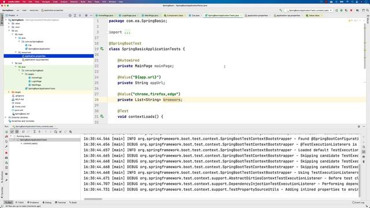This screenshot has width=370, height=208.
Task: Expand the target folder node
Action: click(x=9, y=92)
